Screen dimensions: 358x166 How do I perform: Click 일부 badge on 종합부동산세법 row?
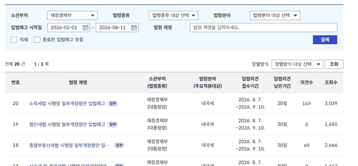(x=119, y=145)
